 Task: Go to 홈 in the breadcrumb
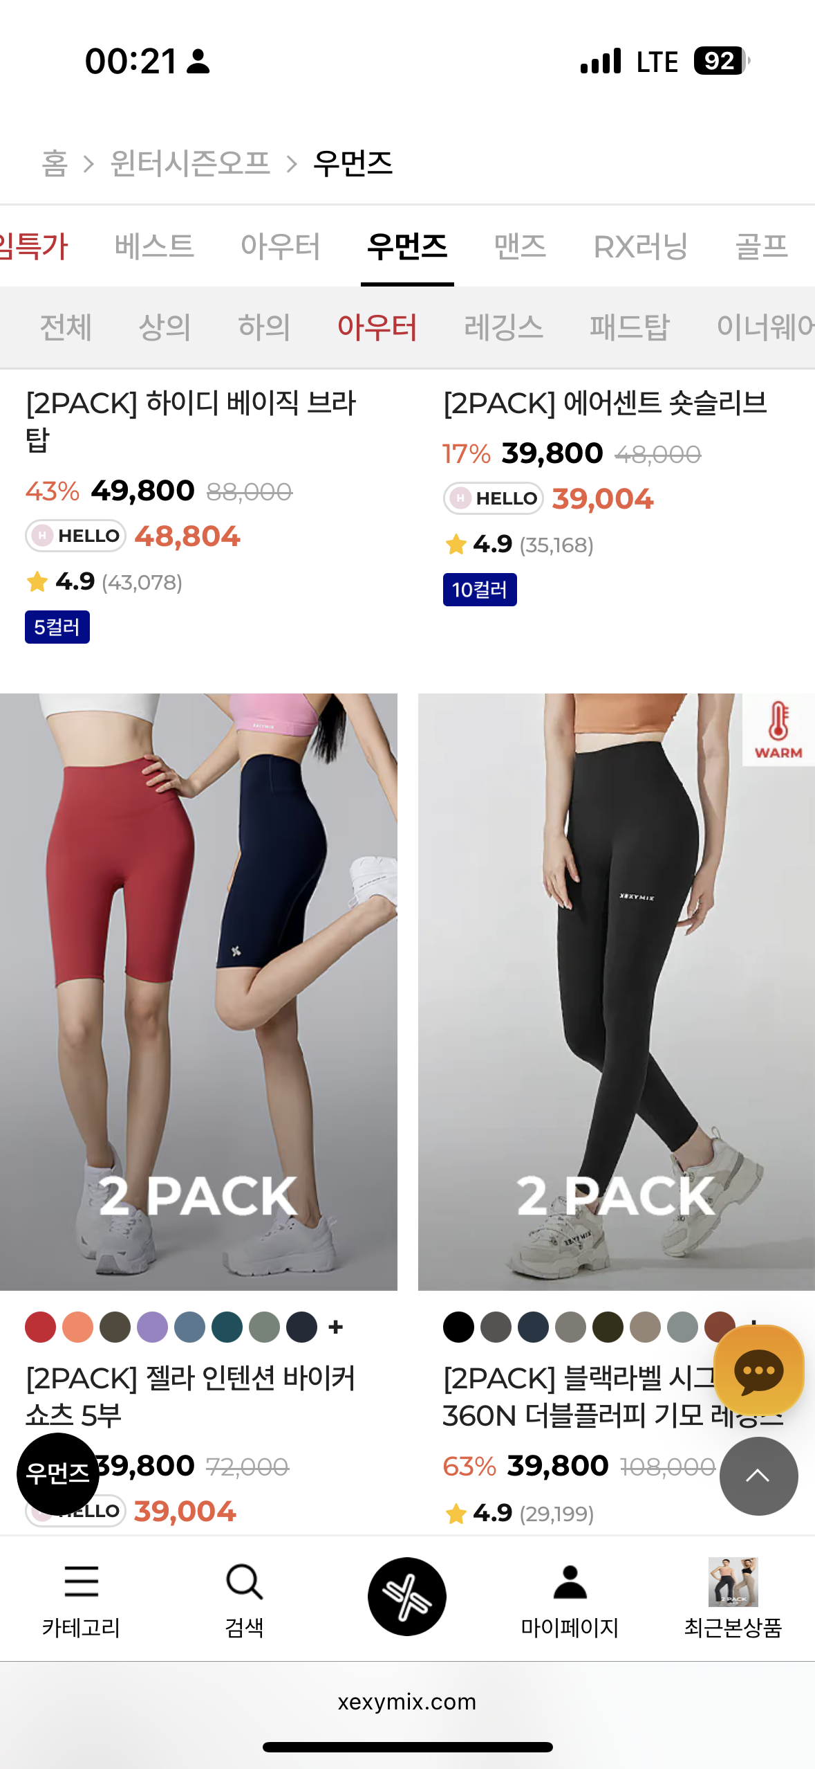click(x=55, y=163)
